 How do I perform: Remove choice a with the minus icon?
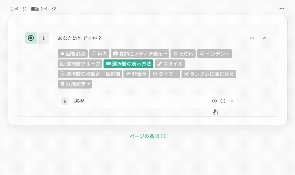click(x=223, y=101)
